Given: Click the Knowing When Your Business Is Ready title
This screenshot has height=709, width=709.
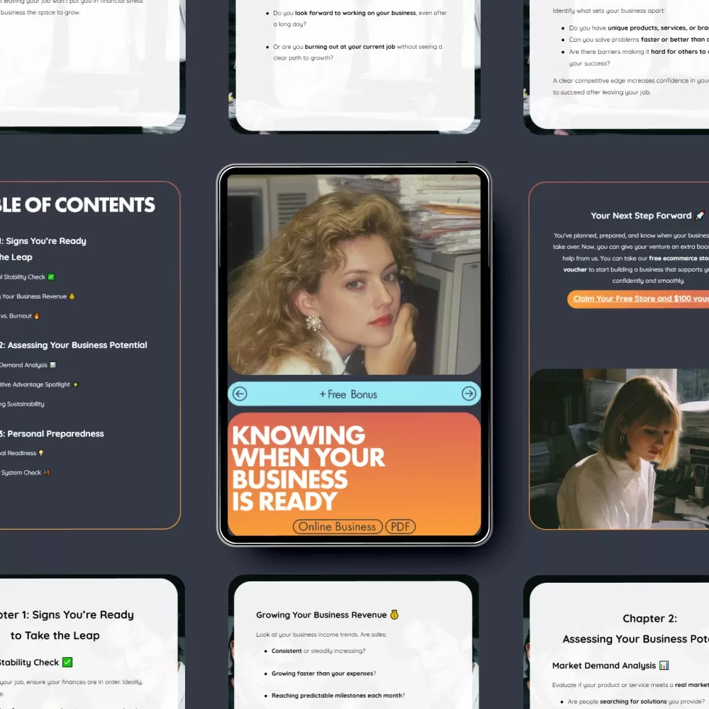Looking at the screenshot, I should [308, 468].
